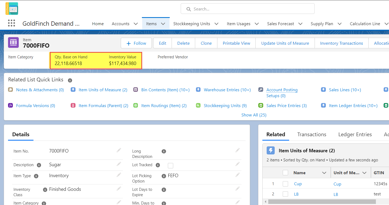The height and width of the screenshot is (205, 389).
Task: Expand the Items nav dropdown chevron
Action: click(x=163, y=24)
